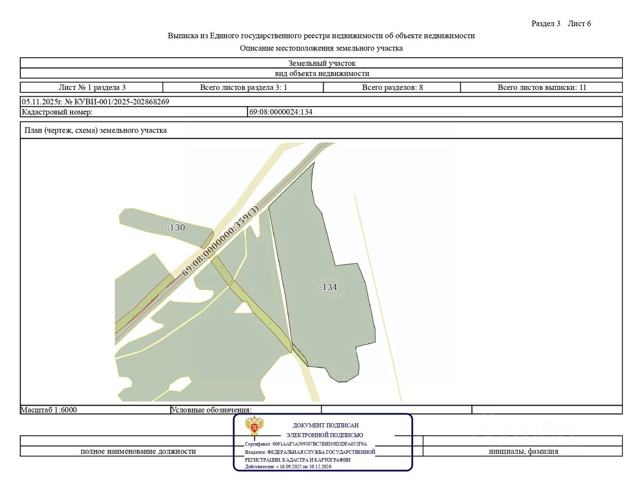Click the 'Лист 6' page label
This screenshot has height=497, width=643.
(x=580, y=23)
